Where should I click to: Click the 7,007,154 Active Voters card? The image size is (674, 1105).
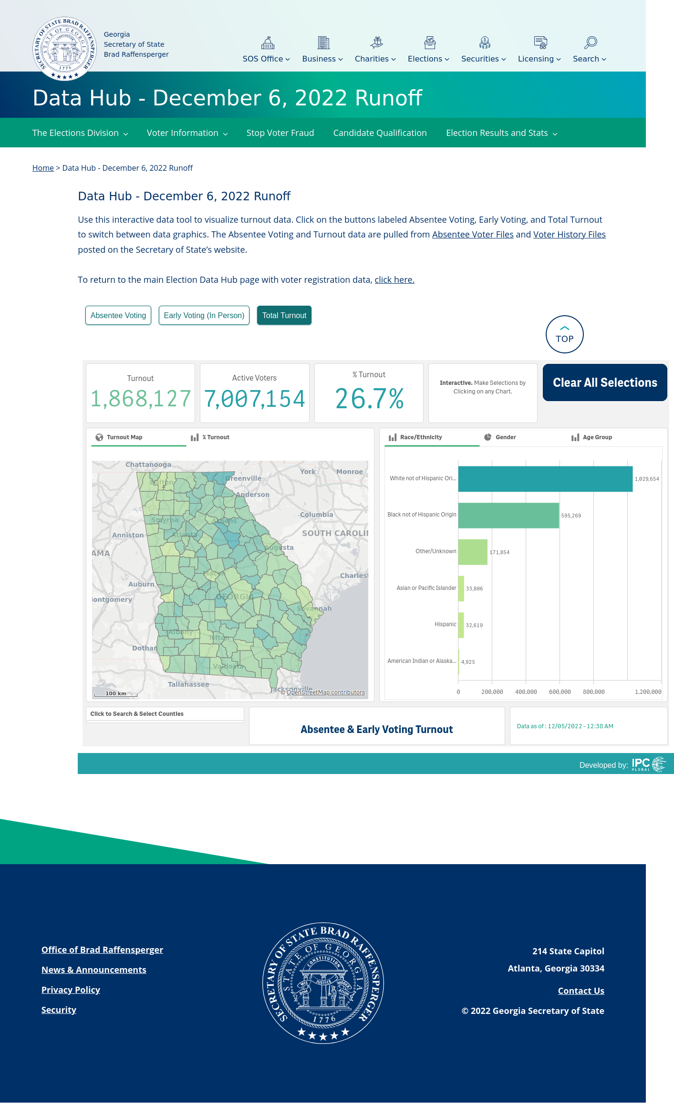tap(254, 393)
